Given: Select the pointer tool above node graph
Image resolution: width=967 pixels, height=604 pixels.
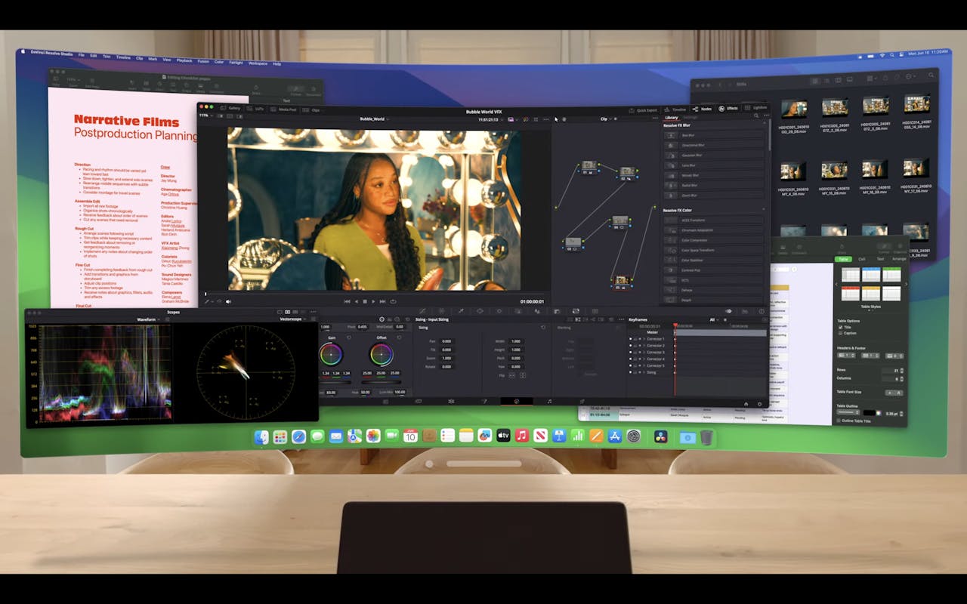Looking at the screenshot, I should click(555, 119).
